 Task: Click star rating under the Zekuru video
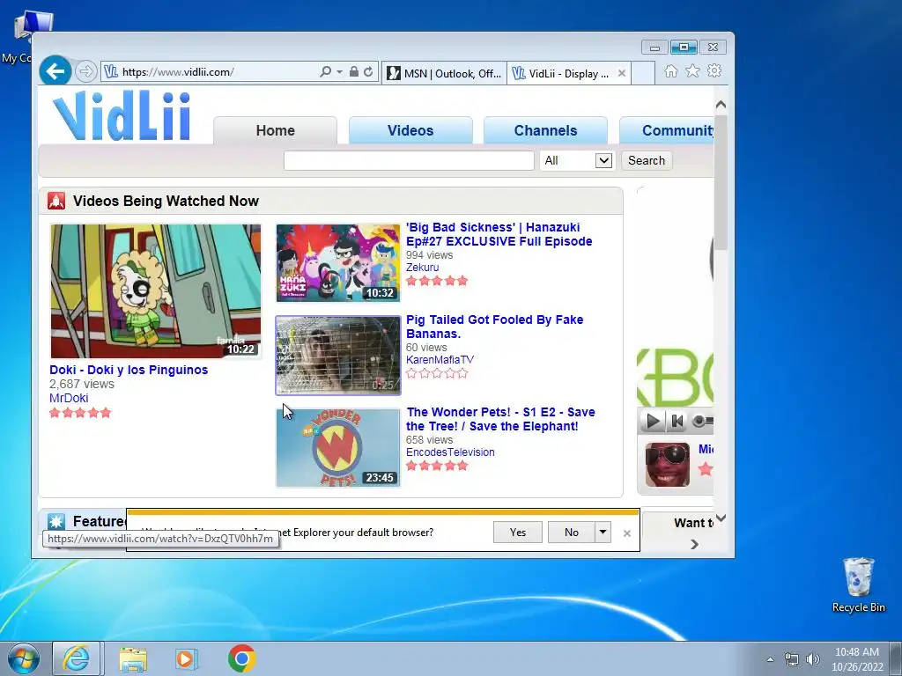pyautogui.click(x=437, y=281)
